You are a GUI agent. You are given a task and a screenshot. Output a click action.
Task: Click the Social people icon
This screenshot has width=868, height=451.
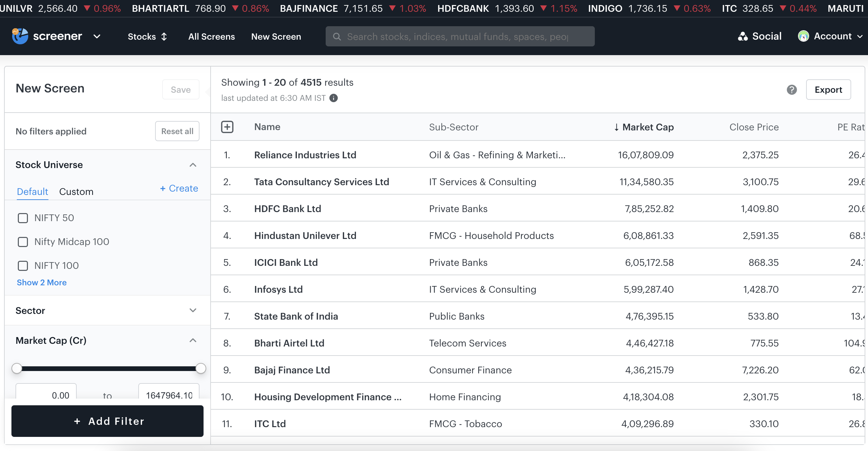[x=742, y=36]
